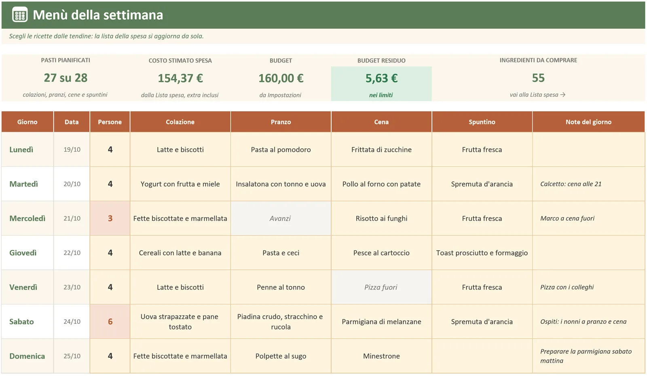This screenshot has width=647, height=378.
Task: Click the 'Pizza fuori' dinner cell
Action: [x=381, y=287]
